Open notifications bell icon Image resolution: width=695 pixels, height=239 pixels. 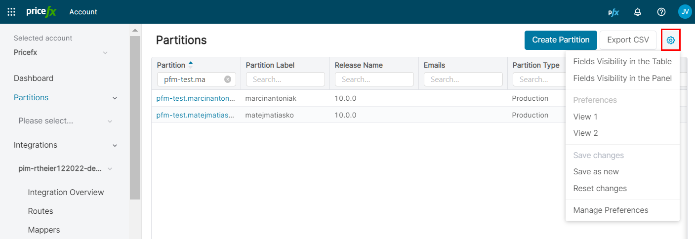[x=638, y=12]
